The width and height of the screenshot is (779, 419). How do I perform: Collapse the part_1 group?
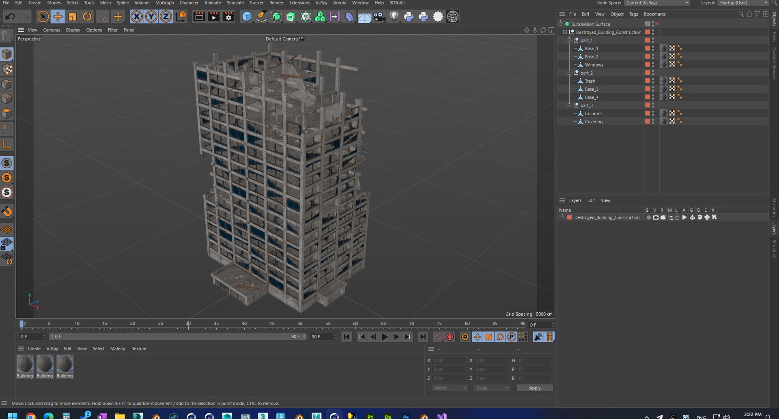tap(570, 40)
